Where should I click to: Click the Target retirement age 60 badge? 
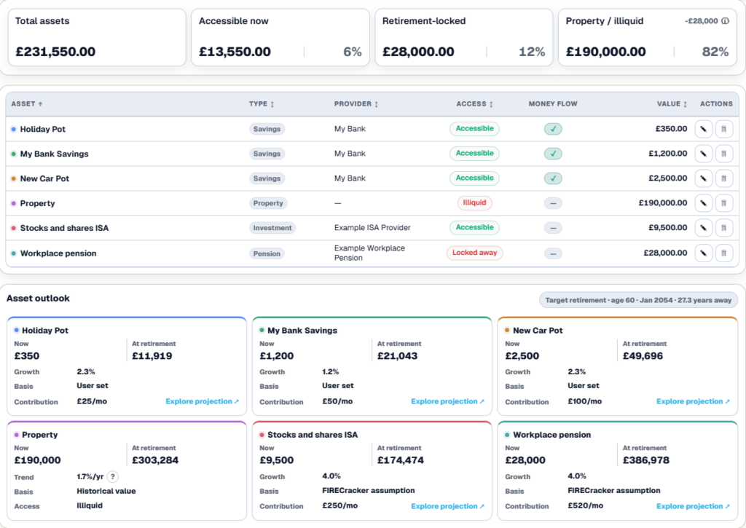[638, 300]
